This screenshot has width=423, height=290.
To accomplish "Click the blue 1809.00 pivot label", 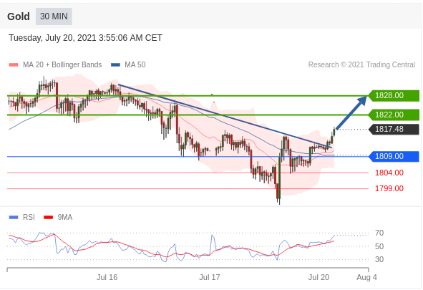I will [x=394, y=156].
